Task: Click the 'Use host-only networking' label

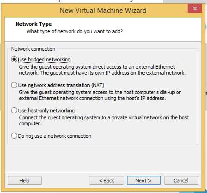Action: 46,111
